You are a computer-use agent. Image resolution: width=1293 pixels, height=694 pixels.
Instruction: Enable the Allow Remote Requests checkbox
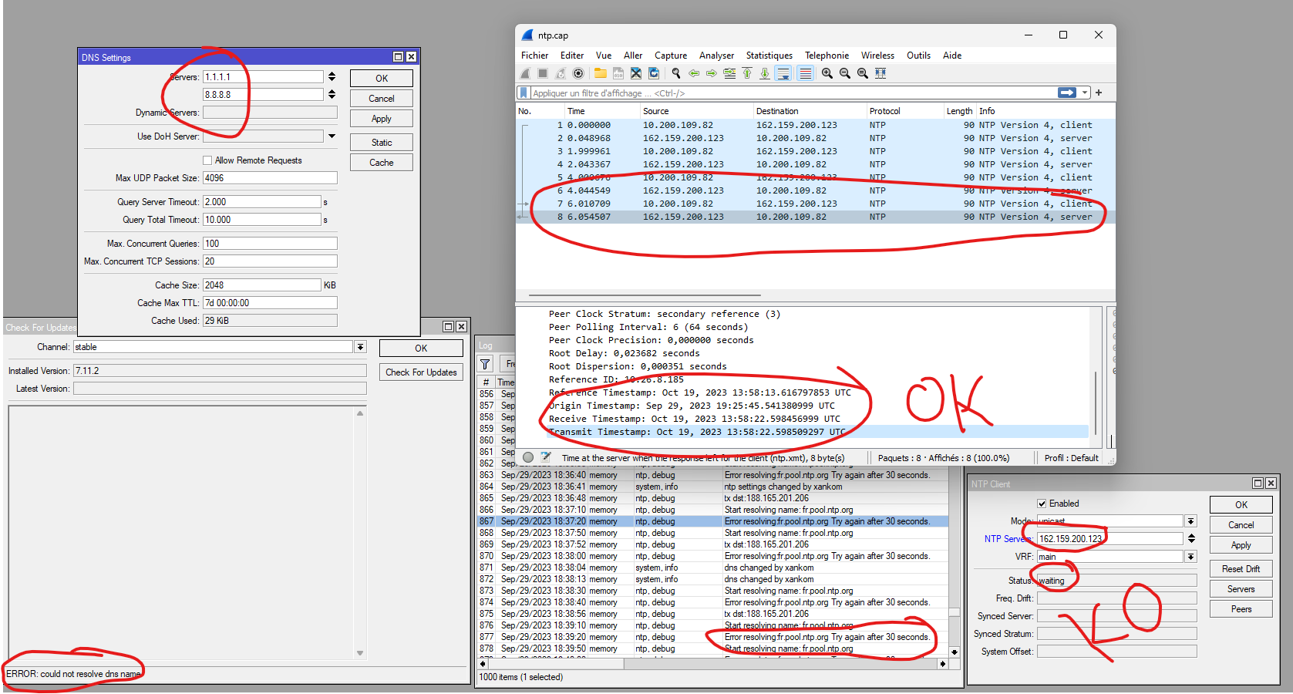click(207, 160)
